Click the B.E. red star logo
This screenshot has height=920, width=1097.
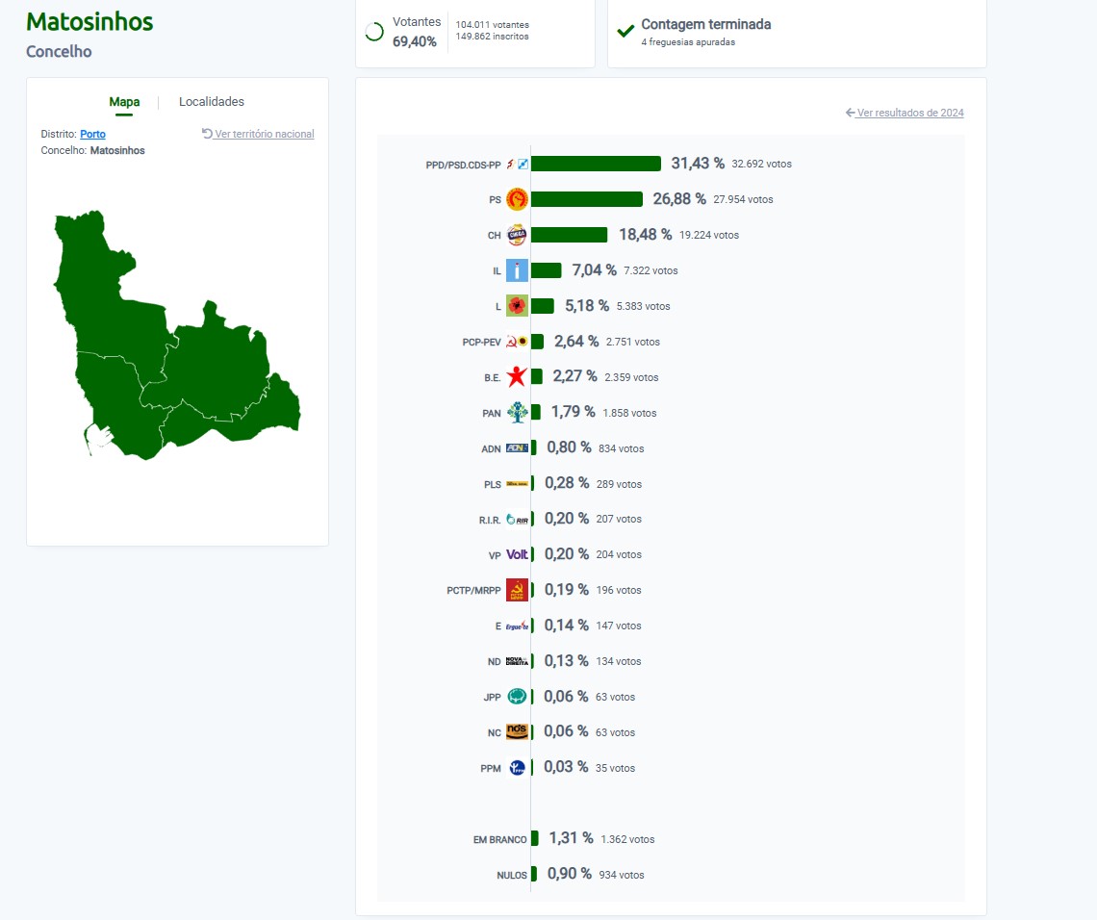[x=517, y=376]
